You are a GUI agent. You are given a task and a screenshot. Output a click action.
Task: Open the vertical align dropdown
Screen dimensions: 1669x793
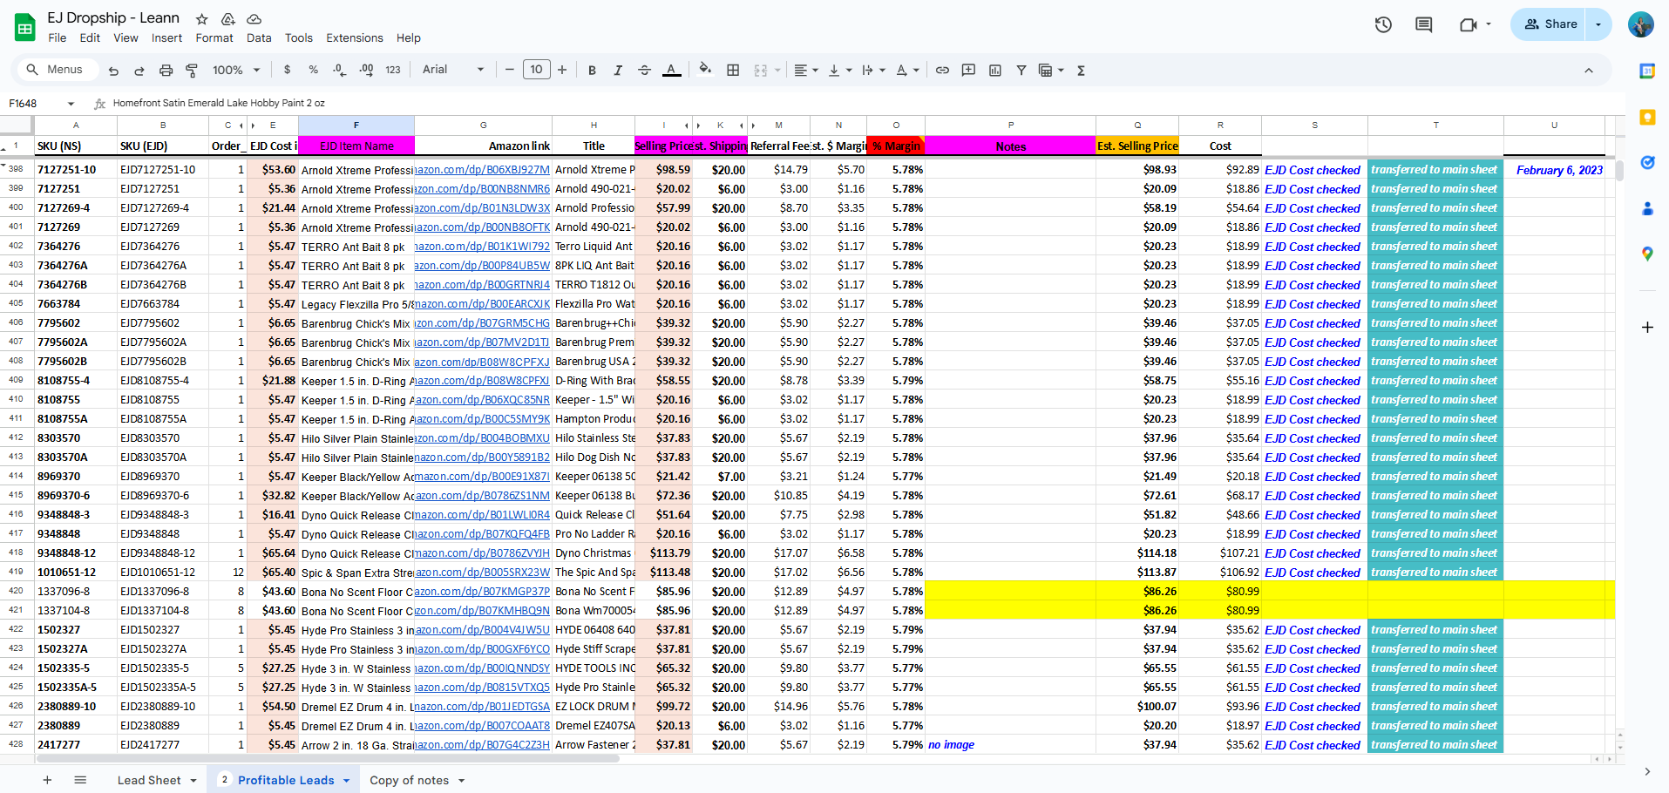(x=840, y=71)
